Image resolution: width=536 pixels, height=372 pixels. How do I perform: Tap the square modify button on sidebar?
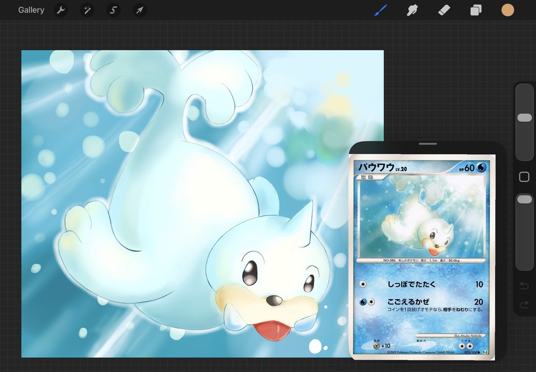pyautogui.click(x=524, y=177)
